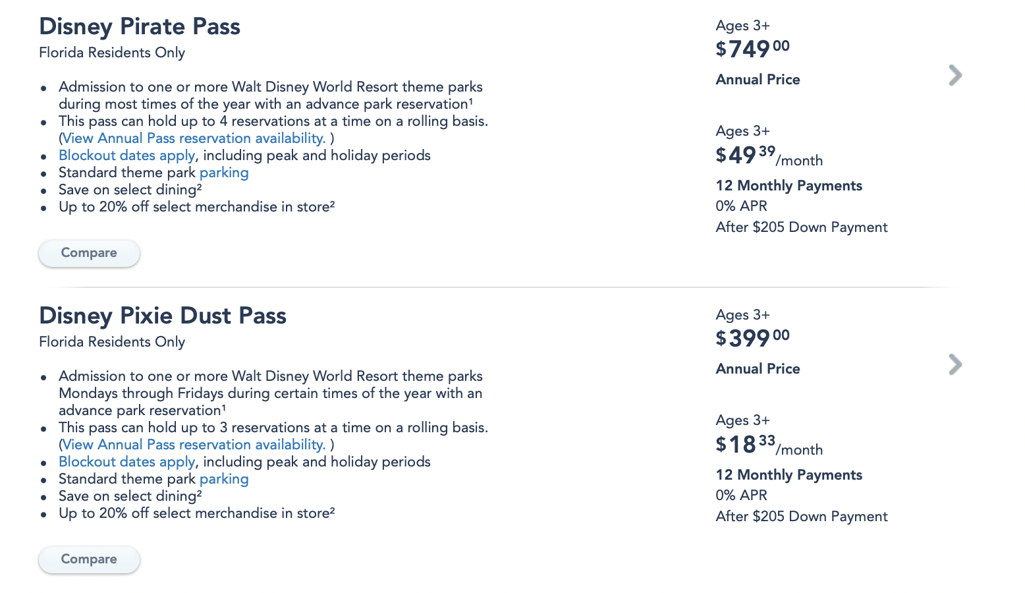Open Blockout dates apply link for Pixie Dust Pass

(x=126, y=462)
